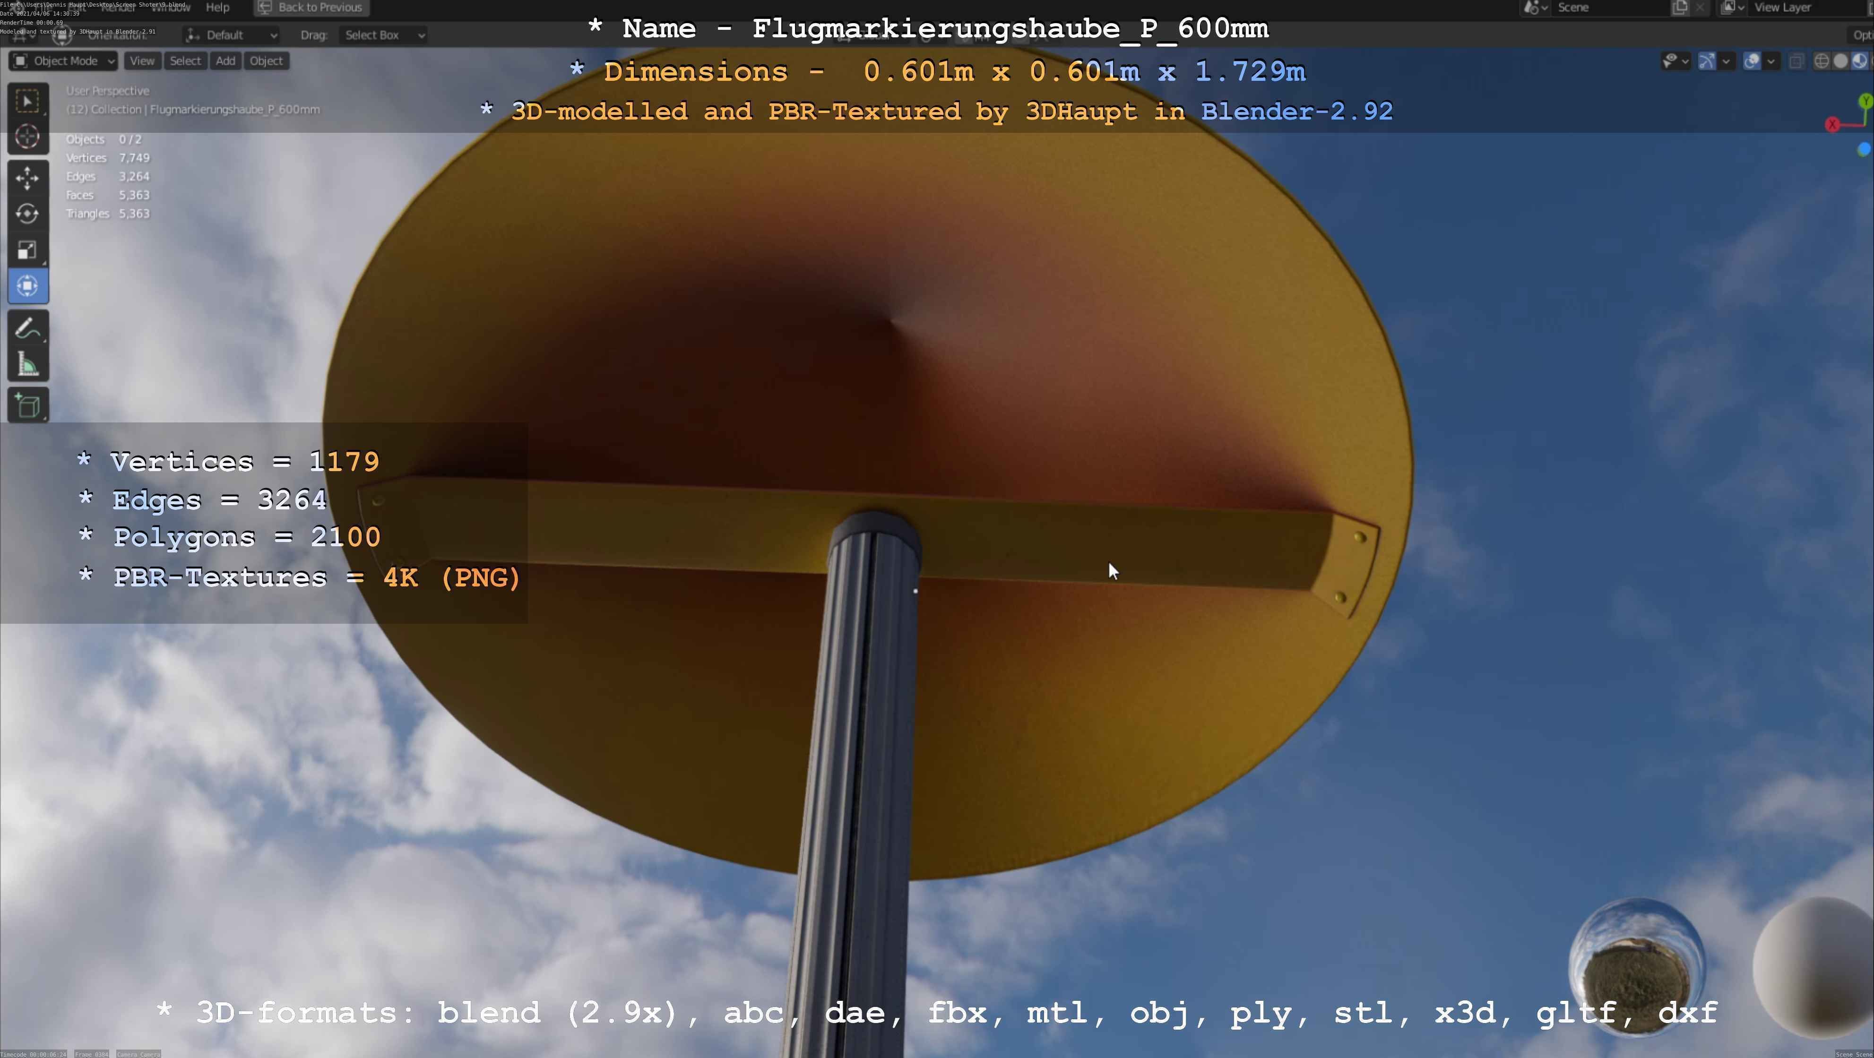Activate the Measure ruler tool

point(27,364)
